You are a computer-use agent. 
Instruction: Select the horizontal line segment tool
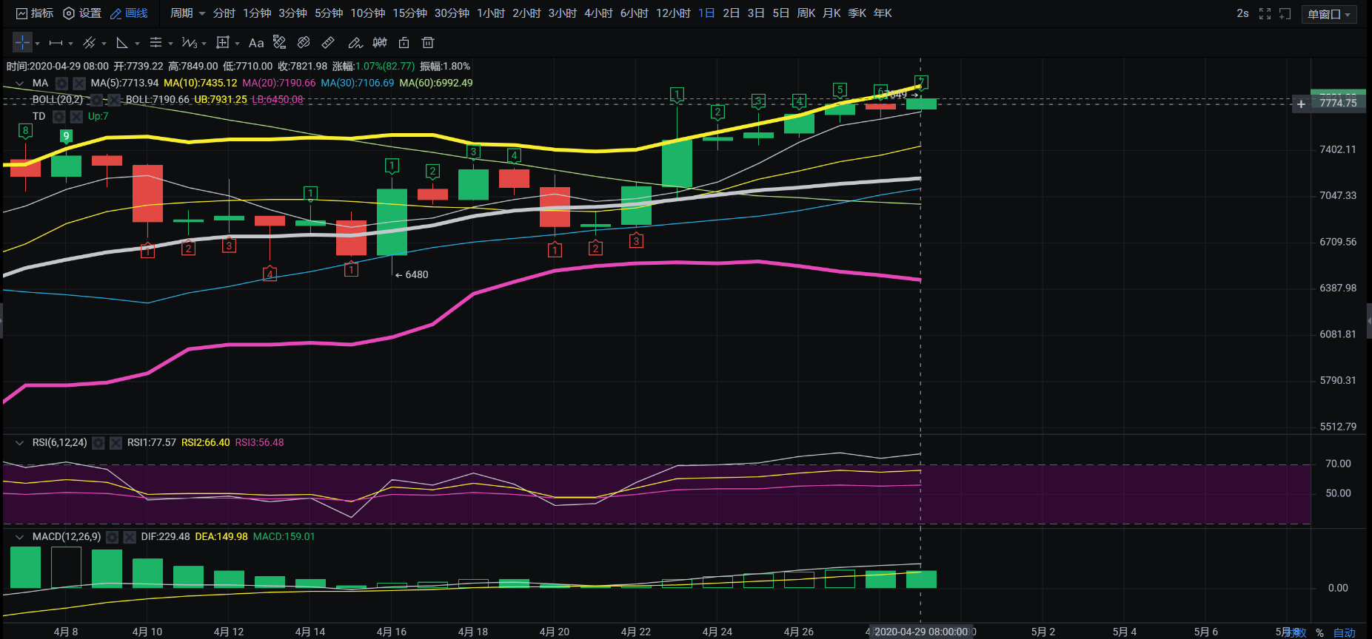(56, 43)
